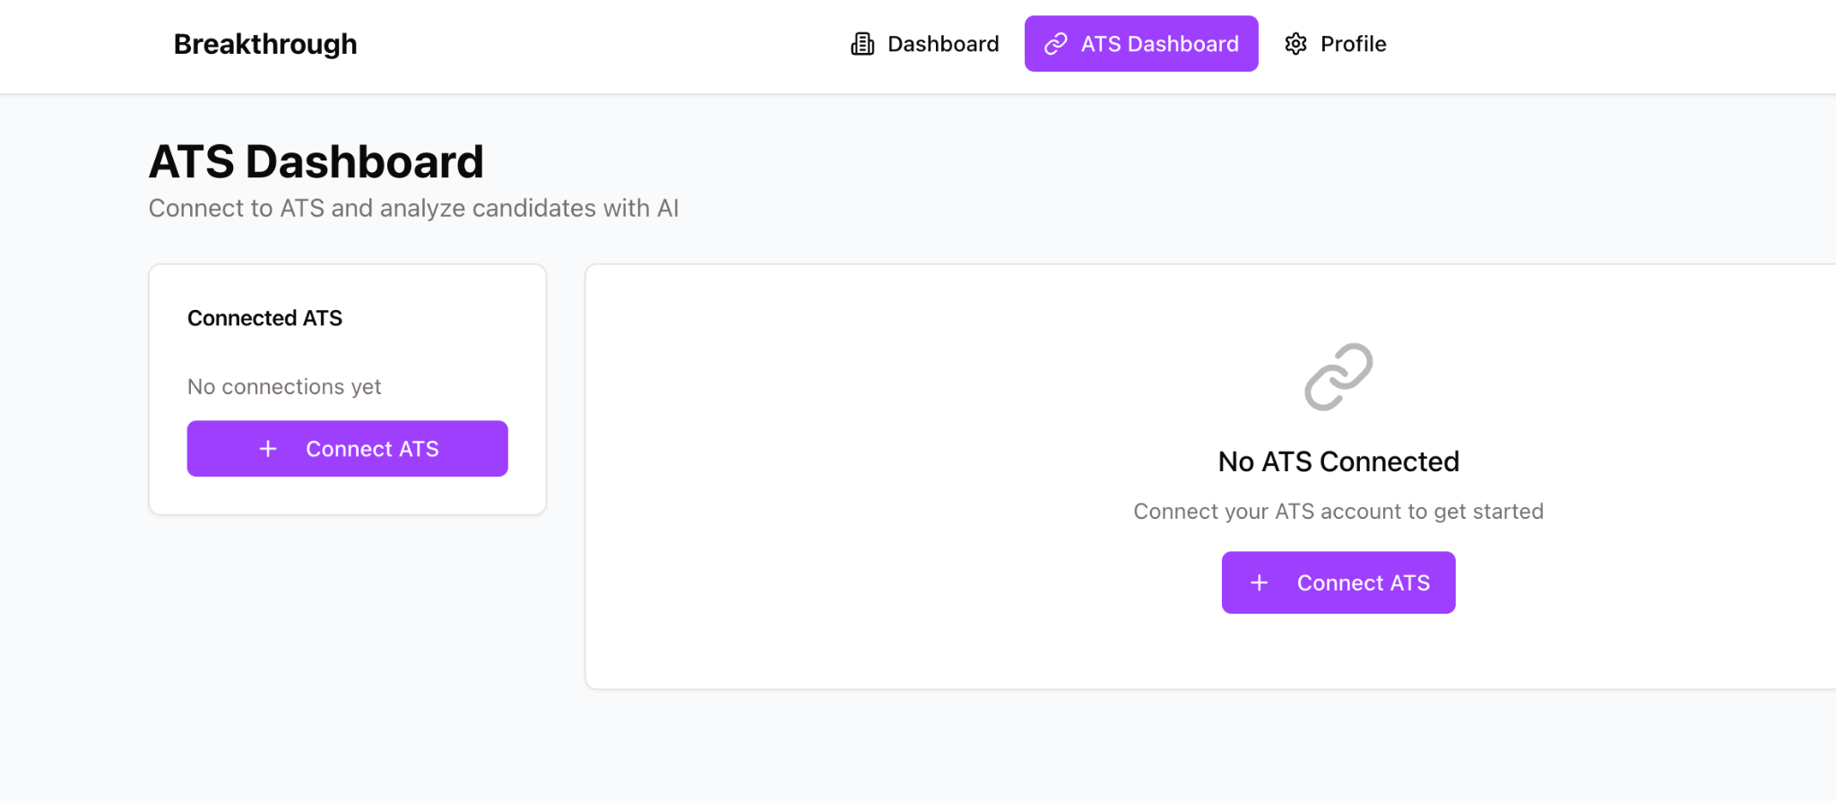Click the plus icon in the Connected ATS card button
1836x801 pixels.
(268, 449)
